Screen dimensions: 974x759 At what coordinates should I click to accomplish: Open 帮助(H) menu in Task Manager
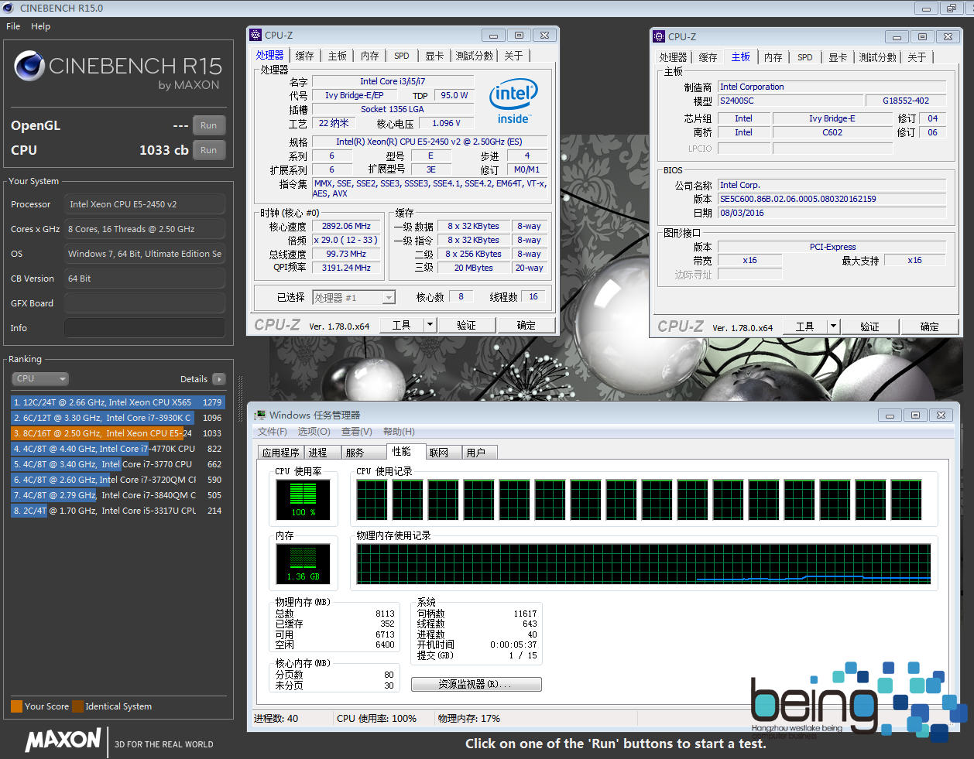[399, 432]
